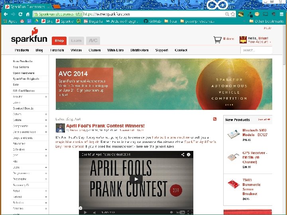Open the Contact menu item
The width and height of the screenshot is (287, 215).
(x=181, y=50)
